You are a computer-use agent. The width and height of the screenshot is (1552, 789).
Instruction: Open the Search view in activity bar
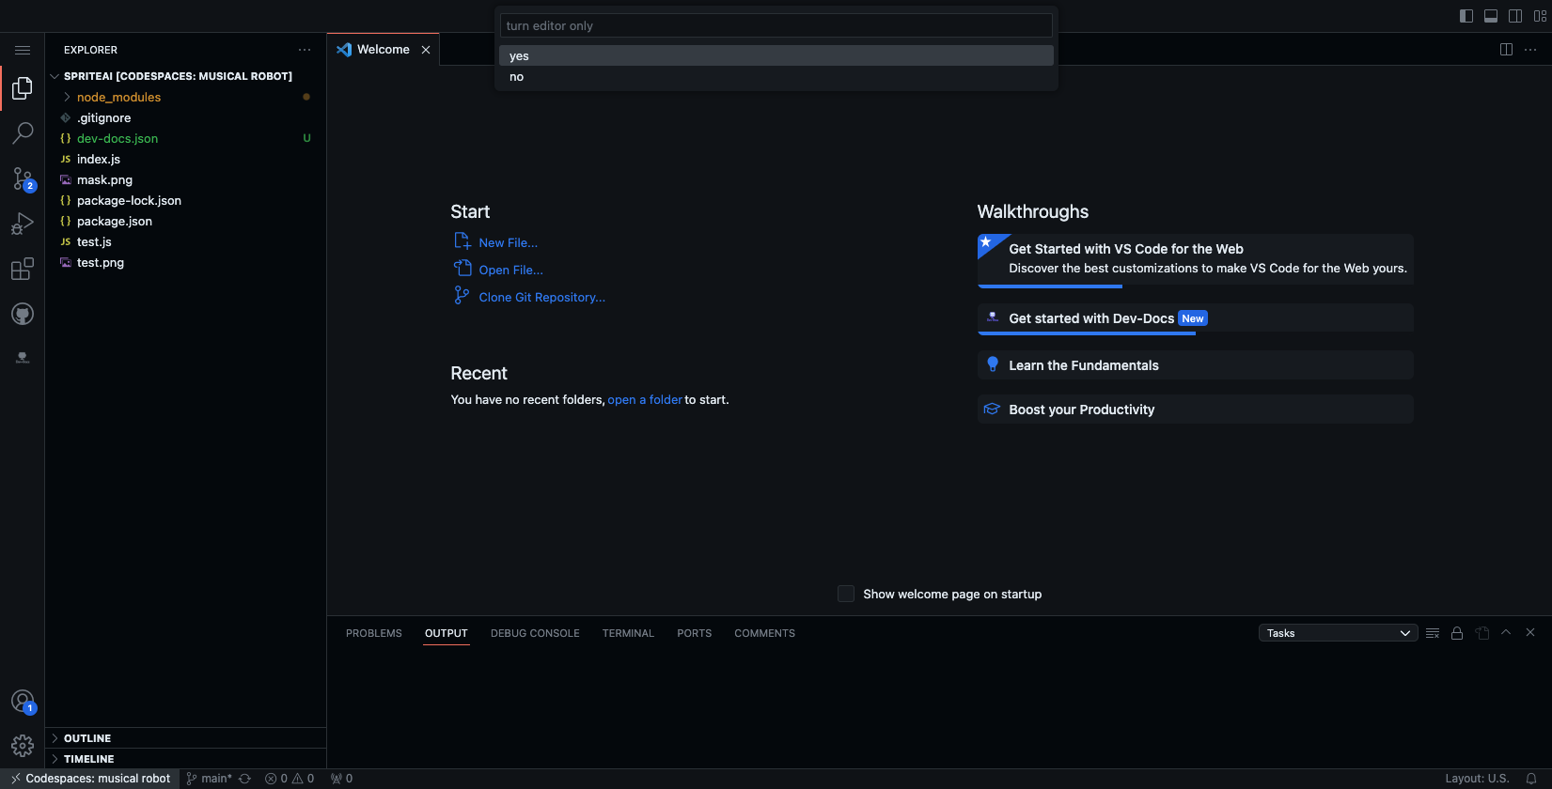tap(23, 133)
